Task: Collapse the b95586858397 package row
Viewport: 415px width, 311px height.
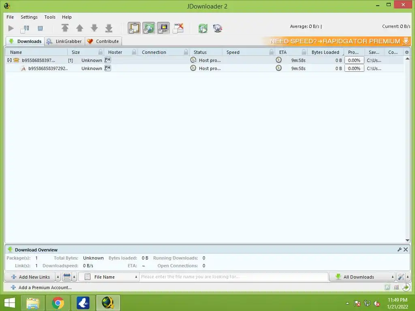Action: point(10,60)
